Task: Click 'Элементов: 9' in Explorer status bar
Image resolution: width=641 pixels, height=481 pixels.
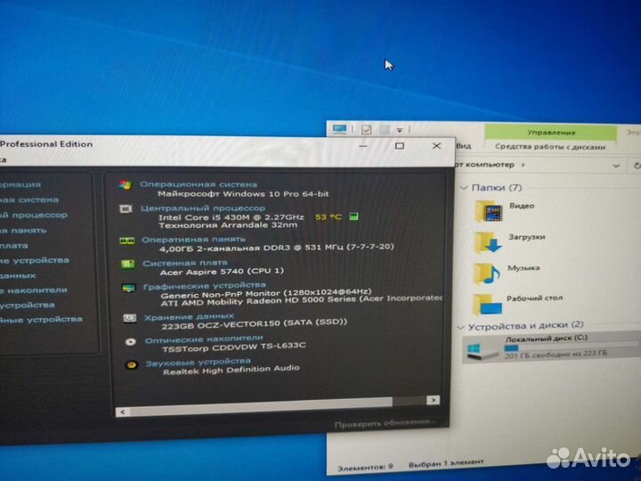Action: (366, 467)
